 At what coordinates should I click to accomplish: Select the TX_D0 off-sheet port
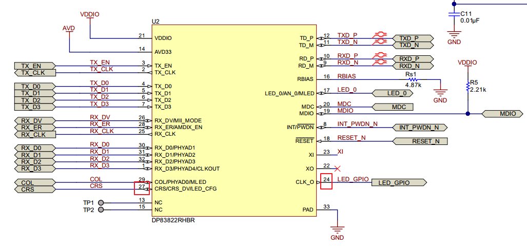pos(34,87)
